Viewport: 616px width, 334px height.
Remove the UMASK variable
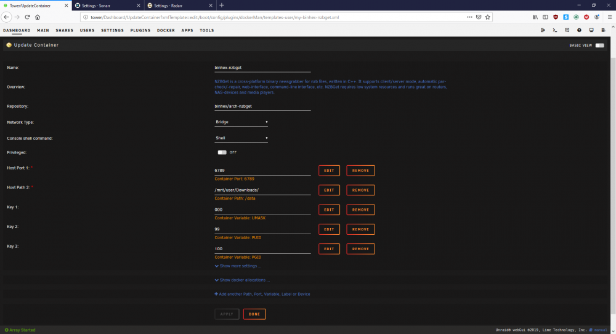(x=360, y=210)
